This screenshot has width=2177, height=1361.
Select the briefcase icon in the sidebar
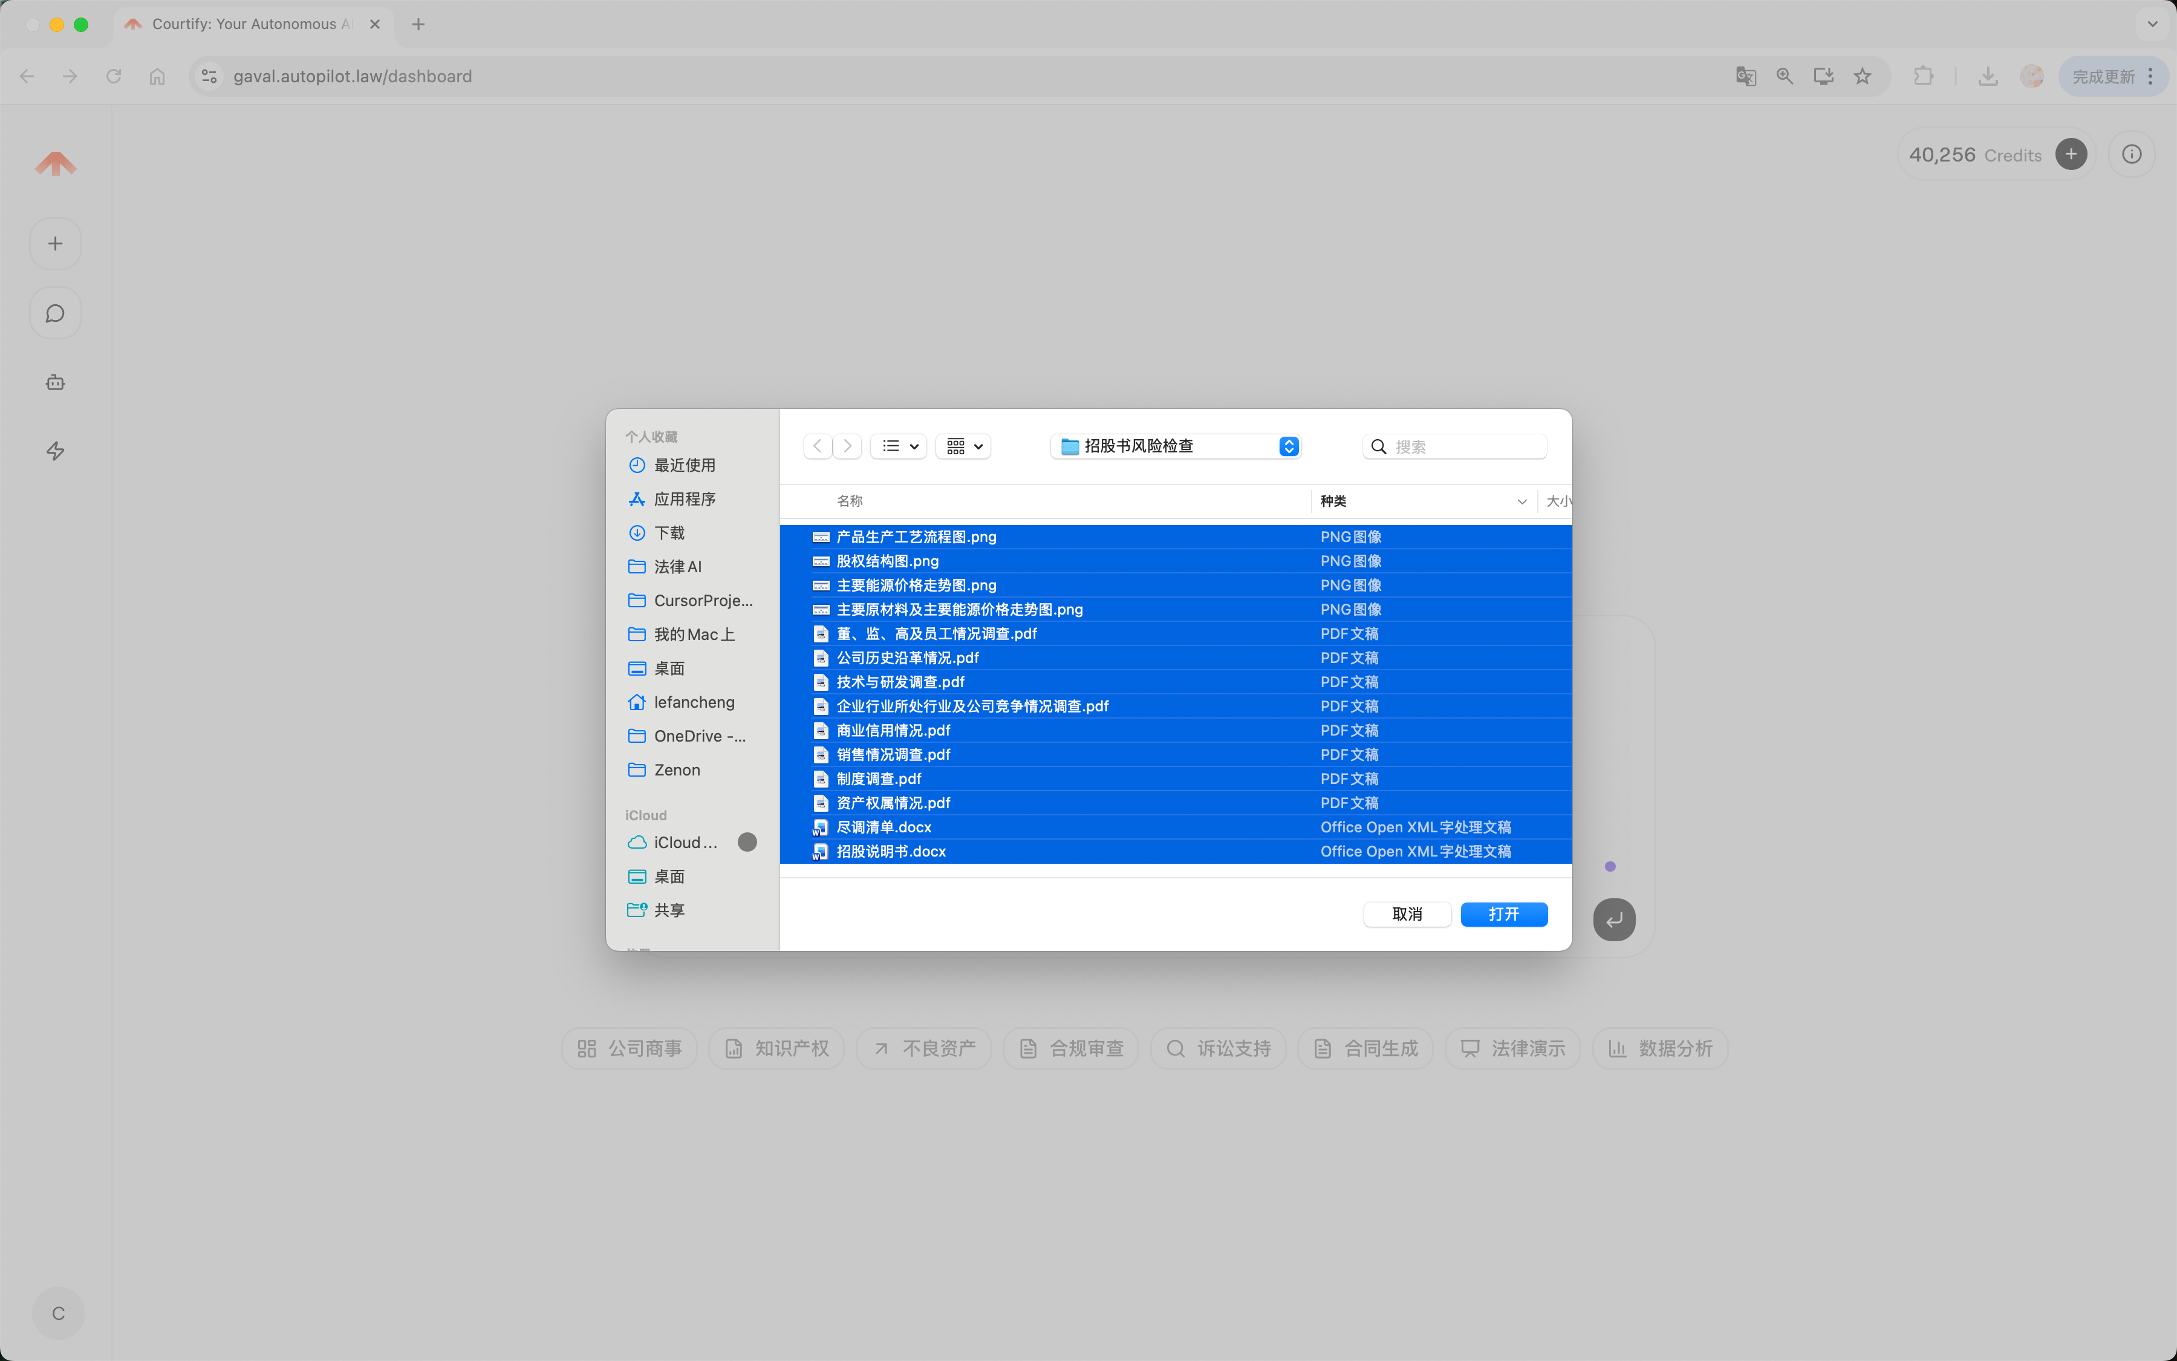[55, 382]
